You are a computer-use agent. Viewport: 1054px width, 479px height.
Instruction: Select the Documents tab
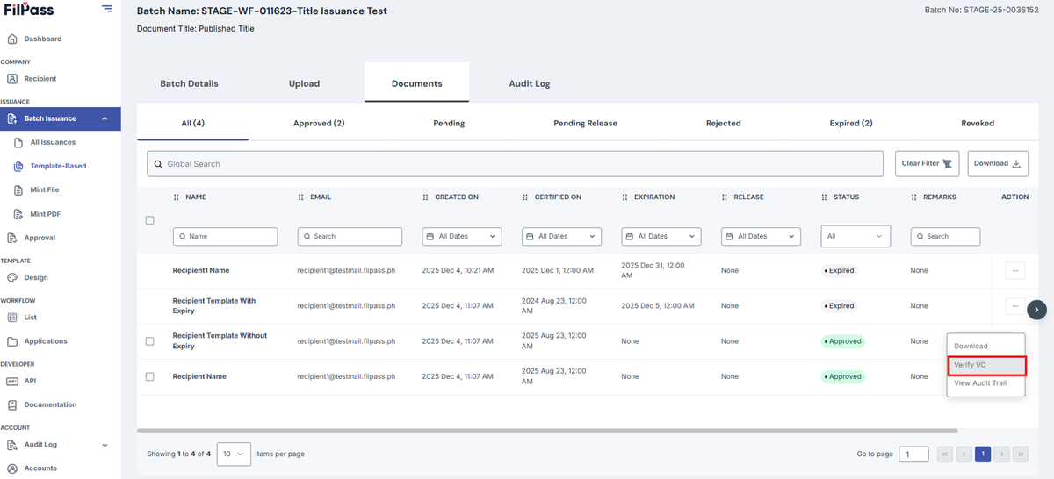[x=417, y=83]
